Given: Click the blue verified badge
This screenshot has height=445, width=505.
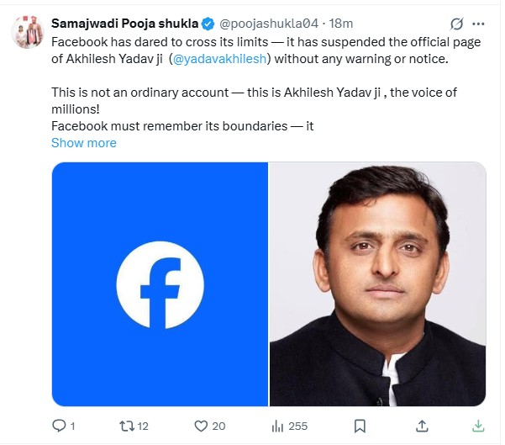Looking at the screenshot, I should pos(208,23).
